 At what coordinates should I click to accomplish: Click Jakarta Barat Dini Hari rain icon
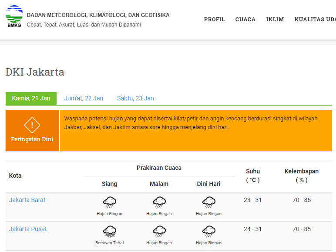pos(209,202)
